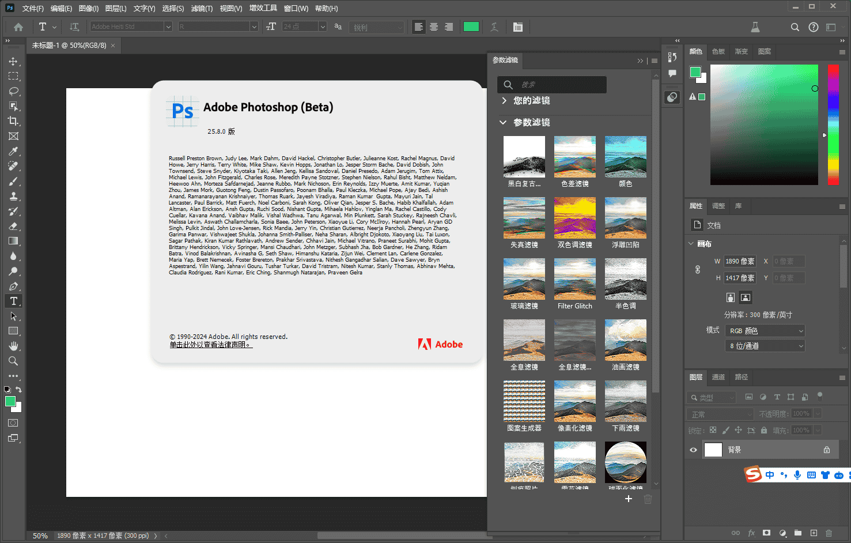
Task: Hide the 背景 layer using eye icon
Action: 694,450
